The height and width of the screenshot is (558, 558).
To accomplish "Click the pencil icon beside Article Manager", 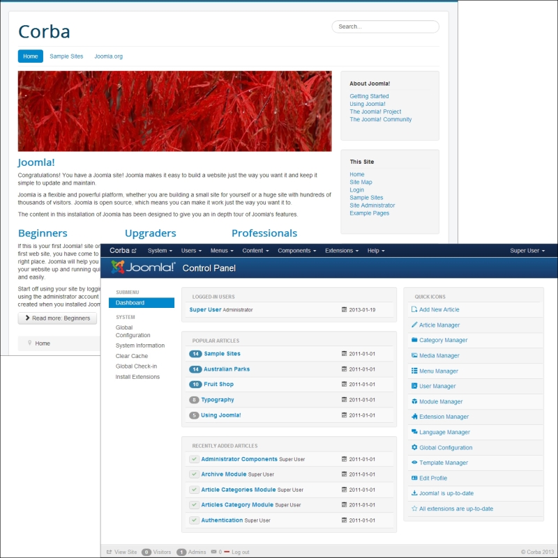I will (x=414, y=325).
